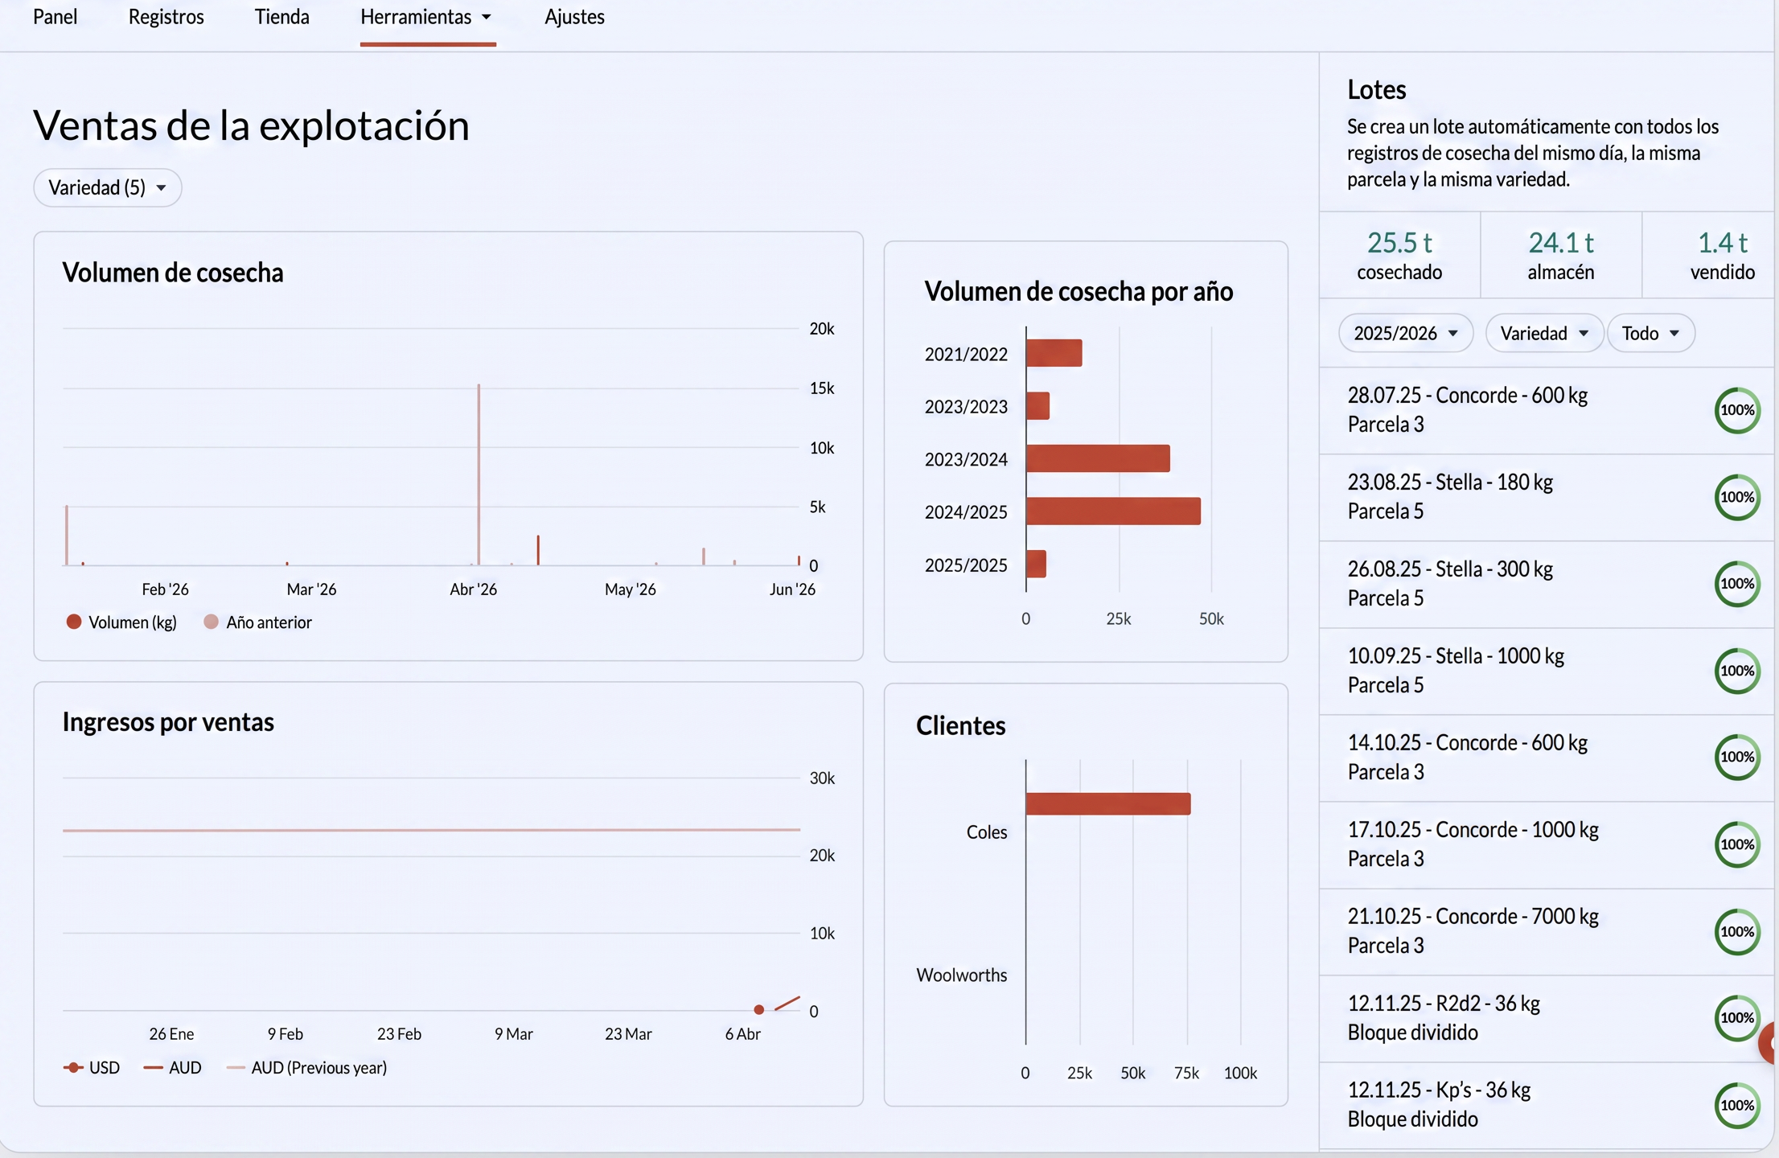Open the Variedad dropdown in Lotes panel
This screenshot has width=1779, height=1158.
pyautogui.click(x=1544, y=333)
